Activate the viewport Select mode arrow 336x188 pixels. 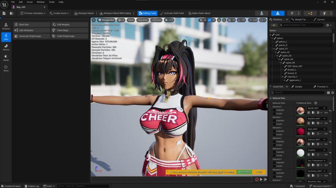201,20
